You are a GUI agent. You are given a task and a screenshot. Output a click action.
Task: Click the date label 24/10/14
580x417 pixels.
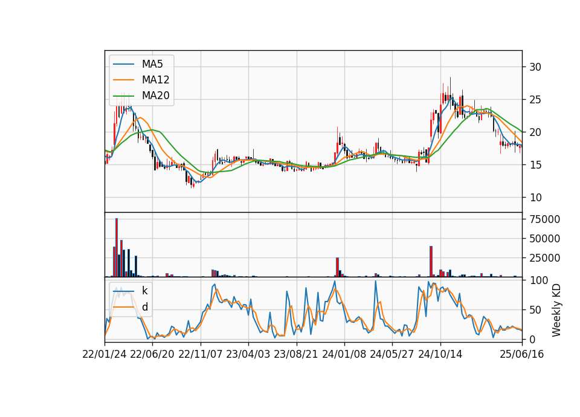pos(440,355)
